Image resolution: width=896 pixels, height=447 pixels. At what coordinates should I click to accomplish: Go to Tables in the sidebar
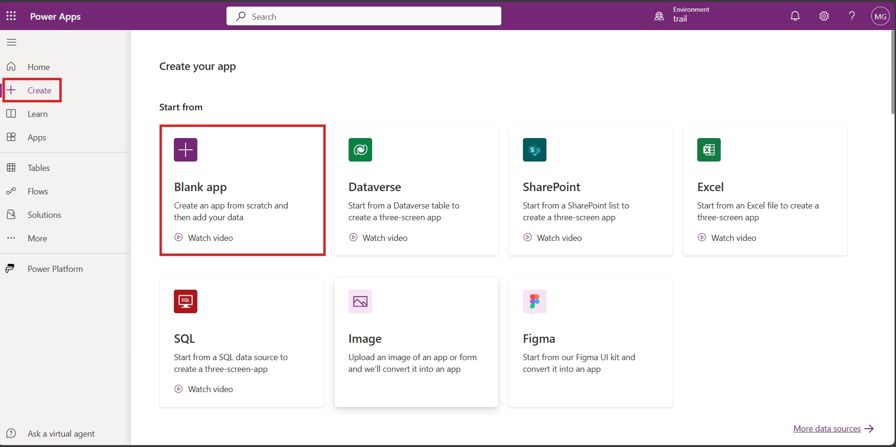tap(39, 168)
